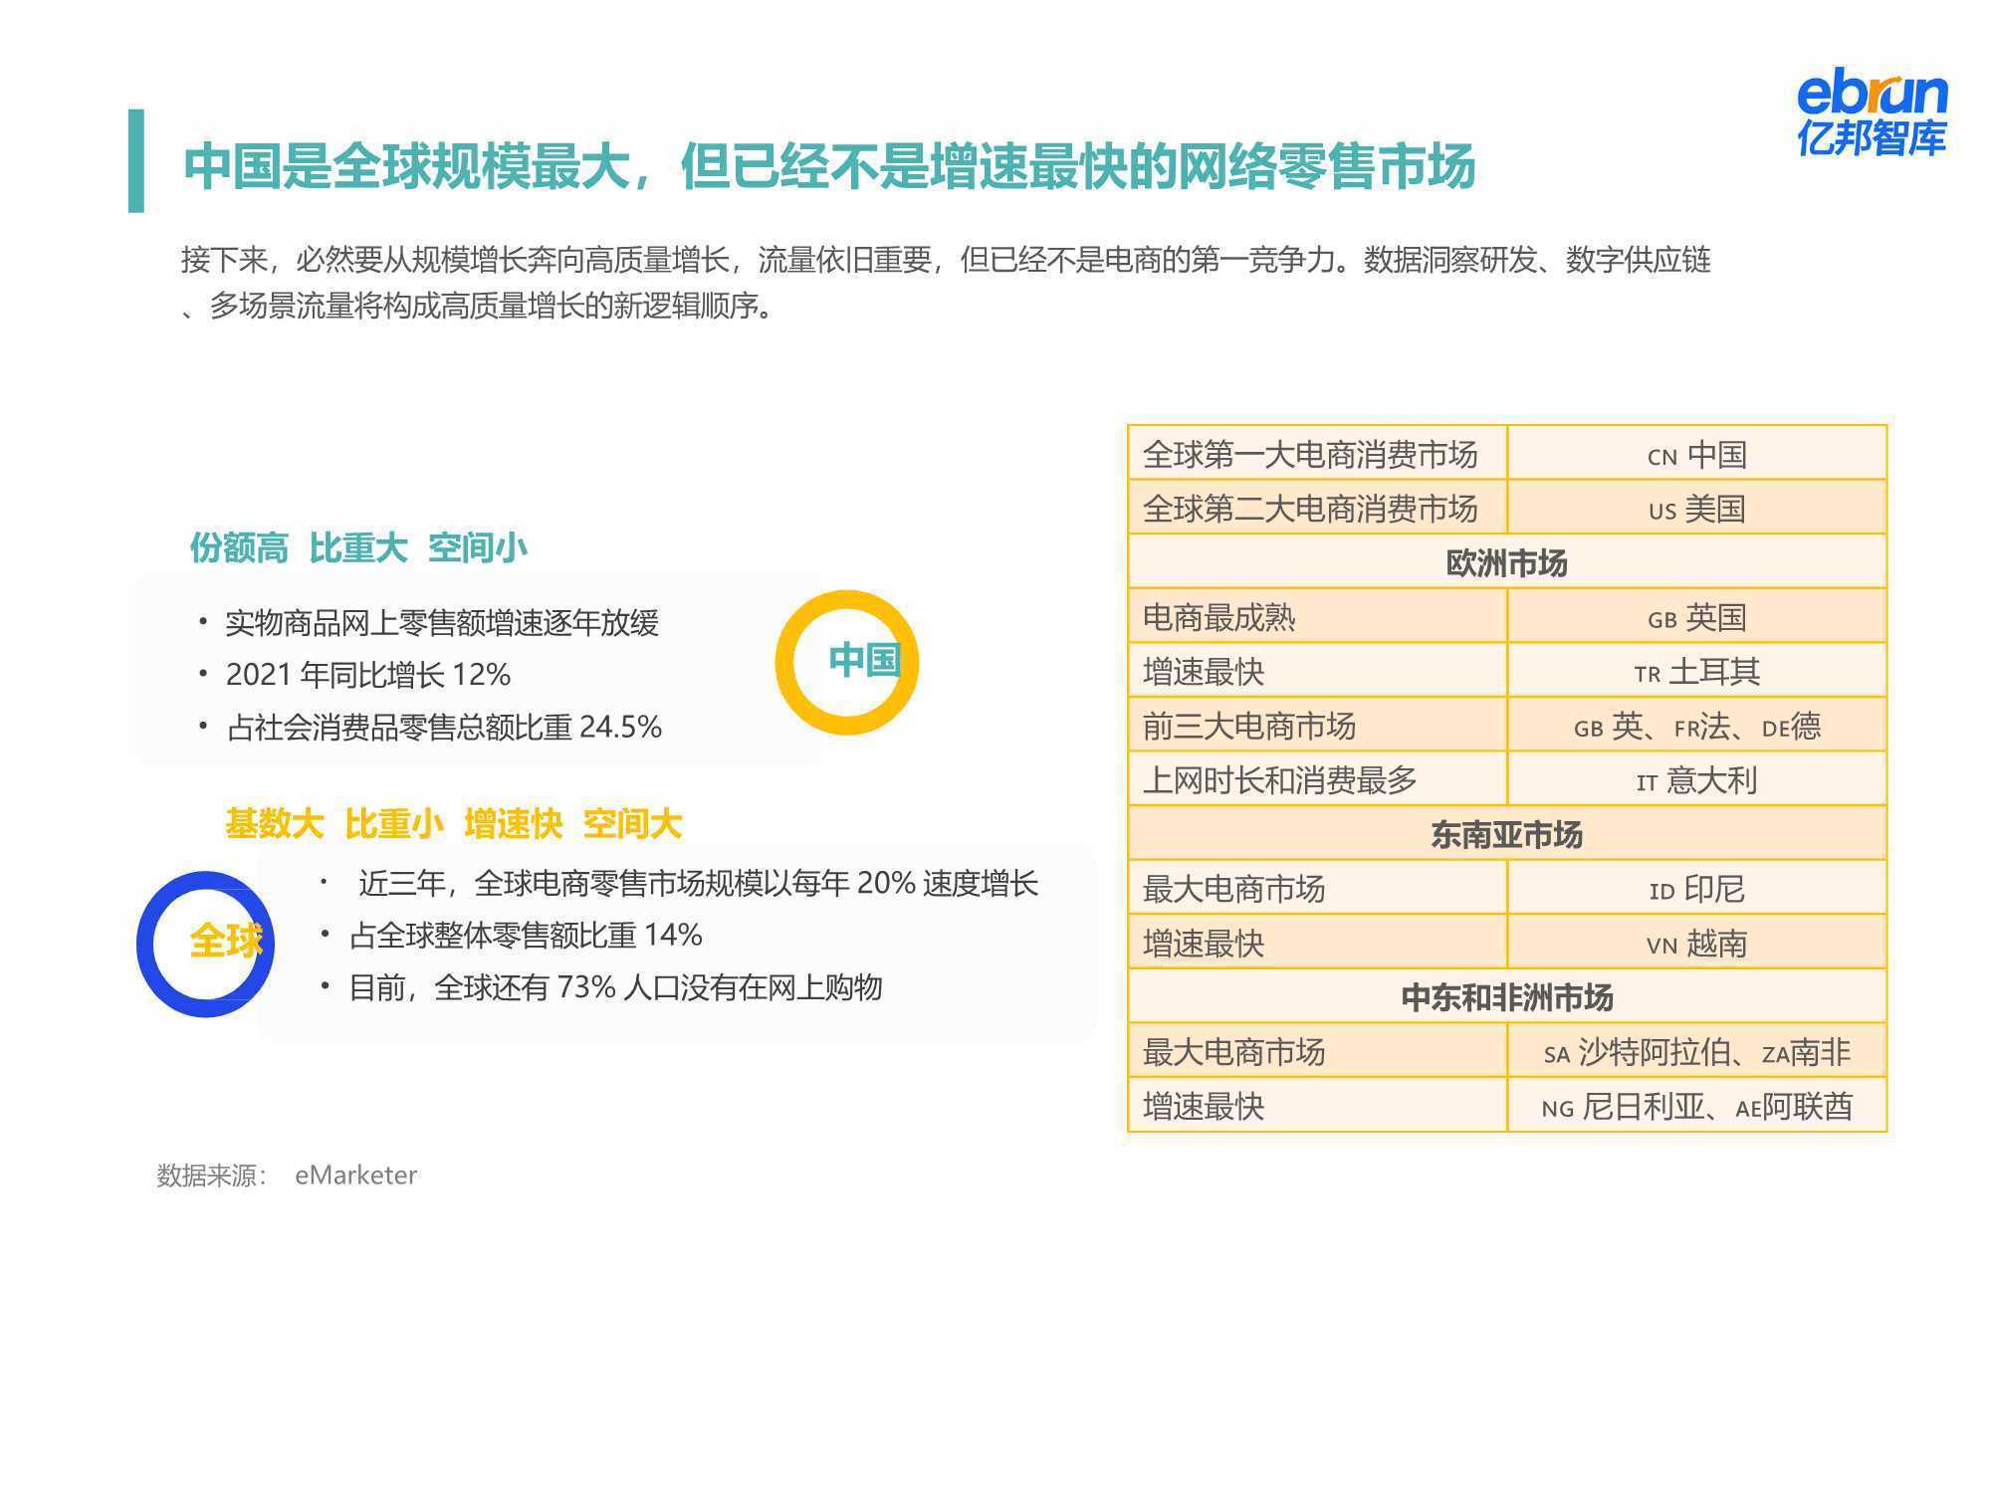Click the cell SA 沙特阿拉伯、ZA南非
This screenshot has width=1991, height=1493.
tap(1697, 1051)
